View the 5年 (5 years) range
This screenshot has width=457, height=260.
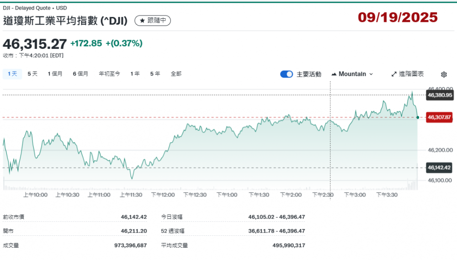coord(155,73)
